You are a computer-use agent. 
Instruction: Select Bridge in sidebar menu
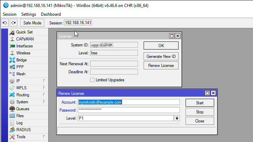click(x=28, y=60)
